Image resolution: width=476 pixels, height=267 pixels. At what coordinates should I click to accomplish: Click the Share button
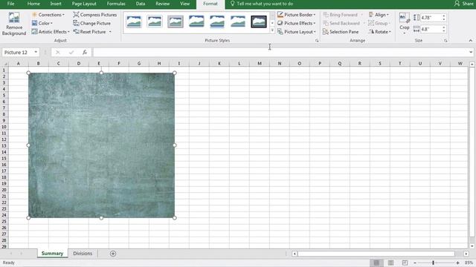point(464,4)
